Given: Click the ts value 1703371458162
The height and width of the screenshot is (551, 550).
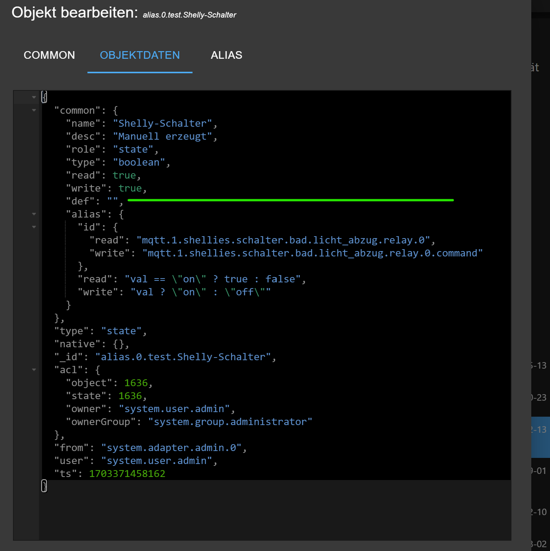Looking at the screenshot, I should pos(127,474).
